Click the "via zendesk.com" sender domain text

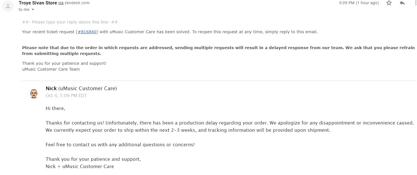point(74,3)
